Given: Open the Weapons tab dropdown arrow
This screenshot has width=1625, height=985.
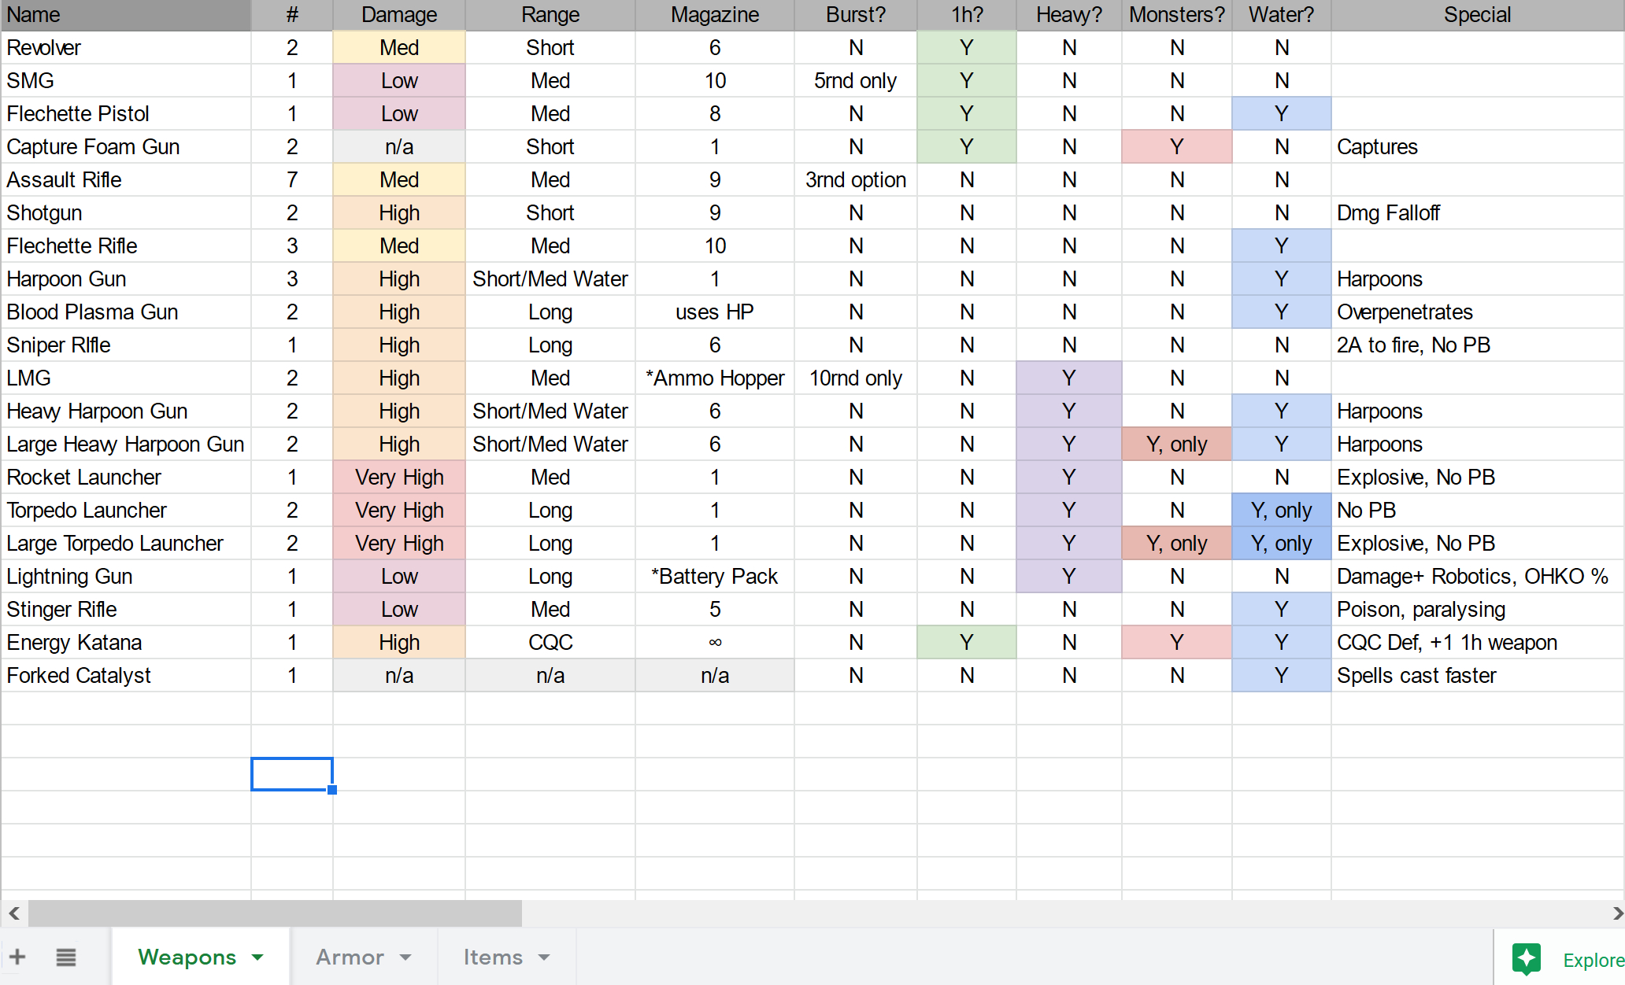Looking at the screenshot, I should 257,957.
